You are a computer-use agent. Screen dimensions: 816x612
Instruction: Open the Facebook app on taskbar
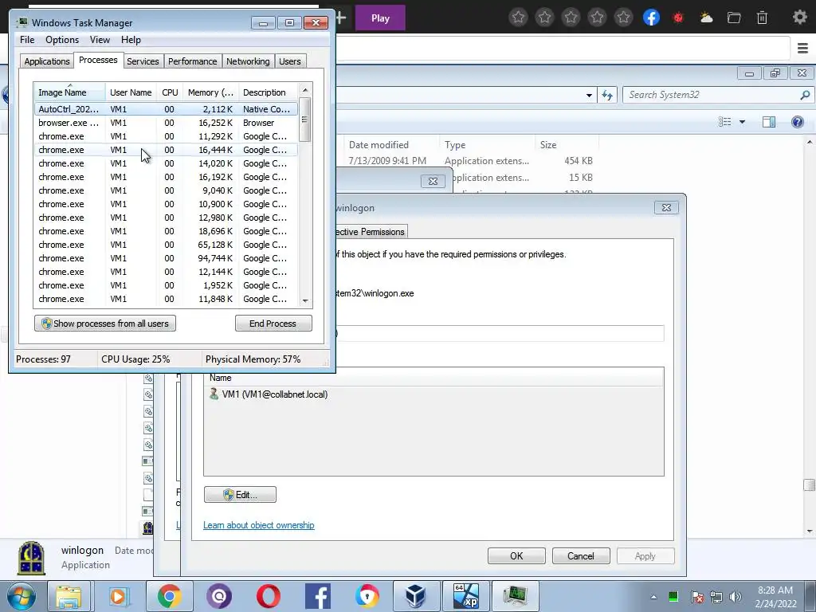point(318,596)
